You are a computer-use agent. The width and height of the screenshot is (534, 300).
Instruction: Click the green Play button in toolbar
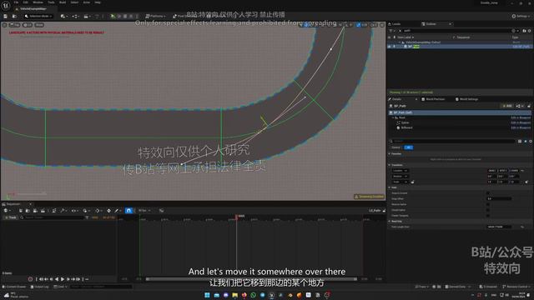113,16
